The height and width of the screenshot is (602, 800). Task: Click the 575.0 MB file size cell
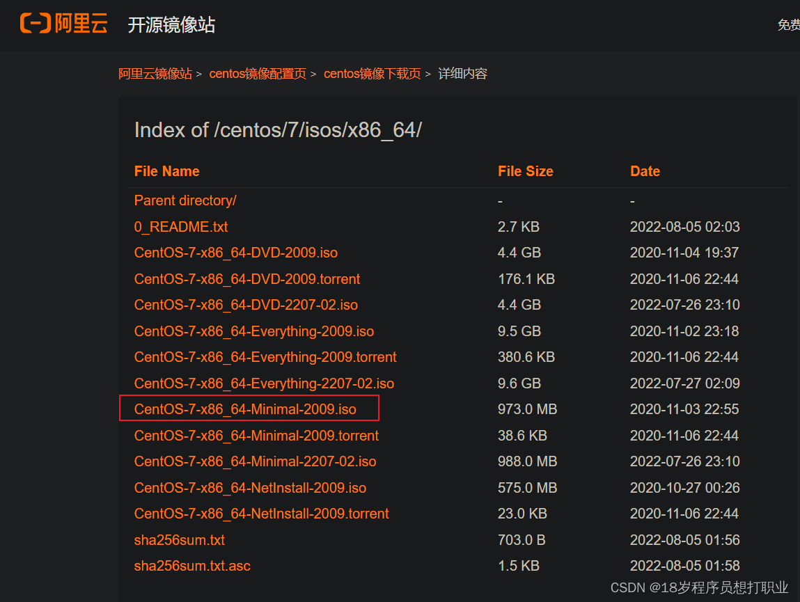528,488
